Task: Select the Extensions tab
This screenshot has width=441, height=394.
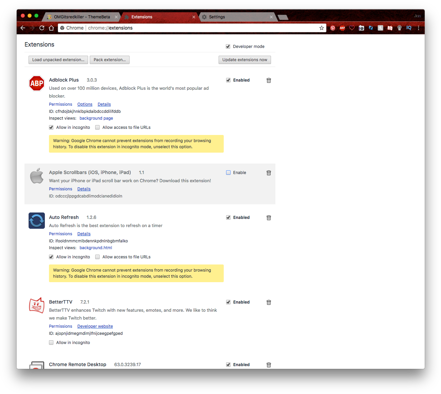Action: pos(160,17)
